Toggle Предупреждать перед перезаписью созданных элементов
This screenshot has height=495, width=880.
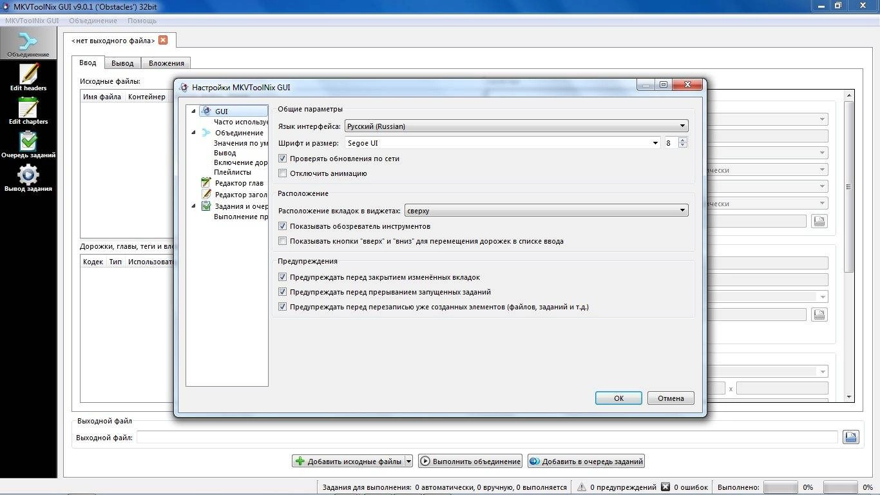click(x=282, y=307)
